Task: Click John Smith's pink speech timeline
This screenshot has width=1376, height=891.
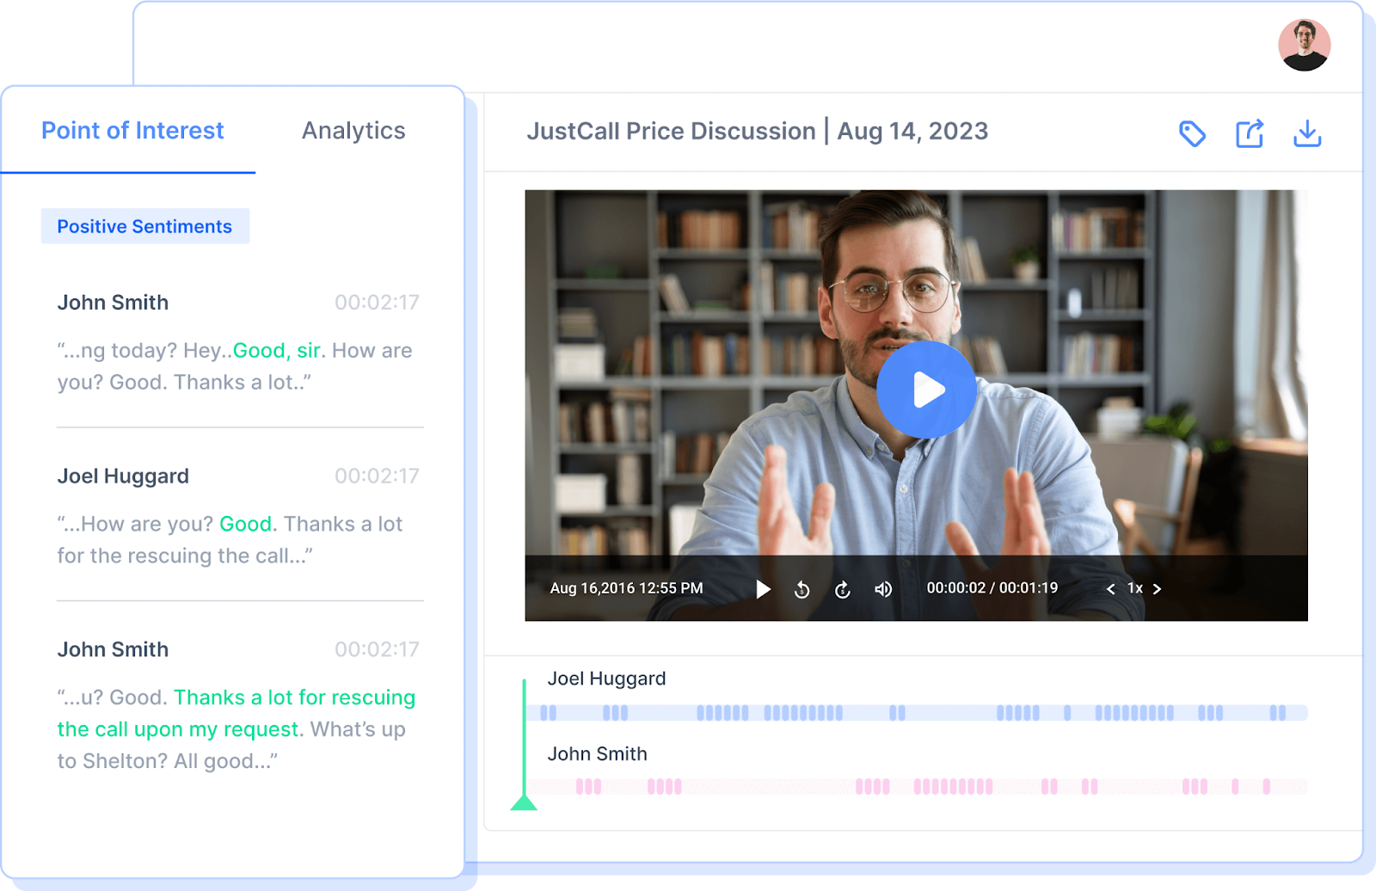Action: (x=917, y=786)
